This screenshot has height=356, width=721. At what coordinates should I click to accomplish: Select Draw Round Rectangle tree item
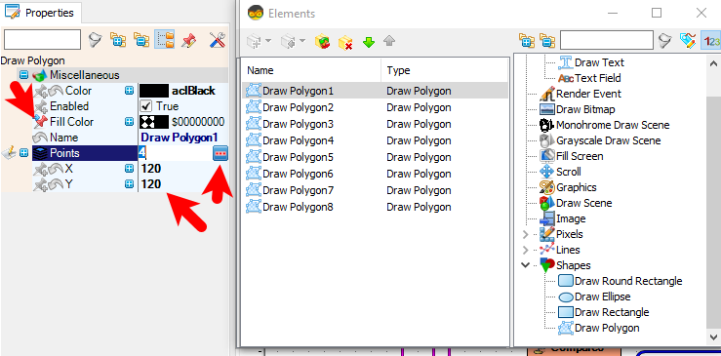point(628,281)
